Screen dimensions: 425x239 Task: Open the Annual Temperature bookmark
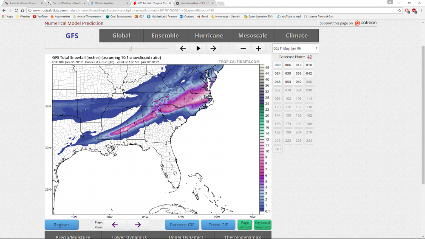[x=87, y=17]
